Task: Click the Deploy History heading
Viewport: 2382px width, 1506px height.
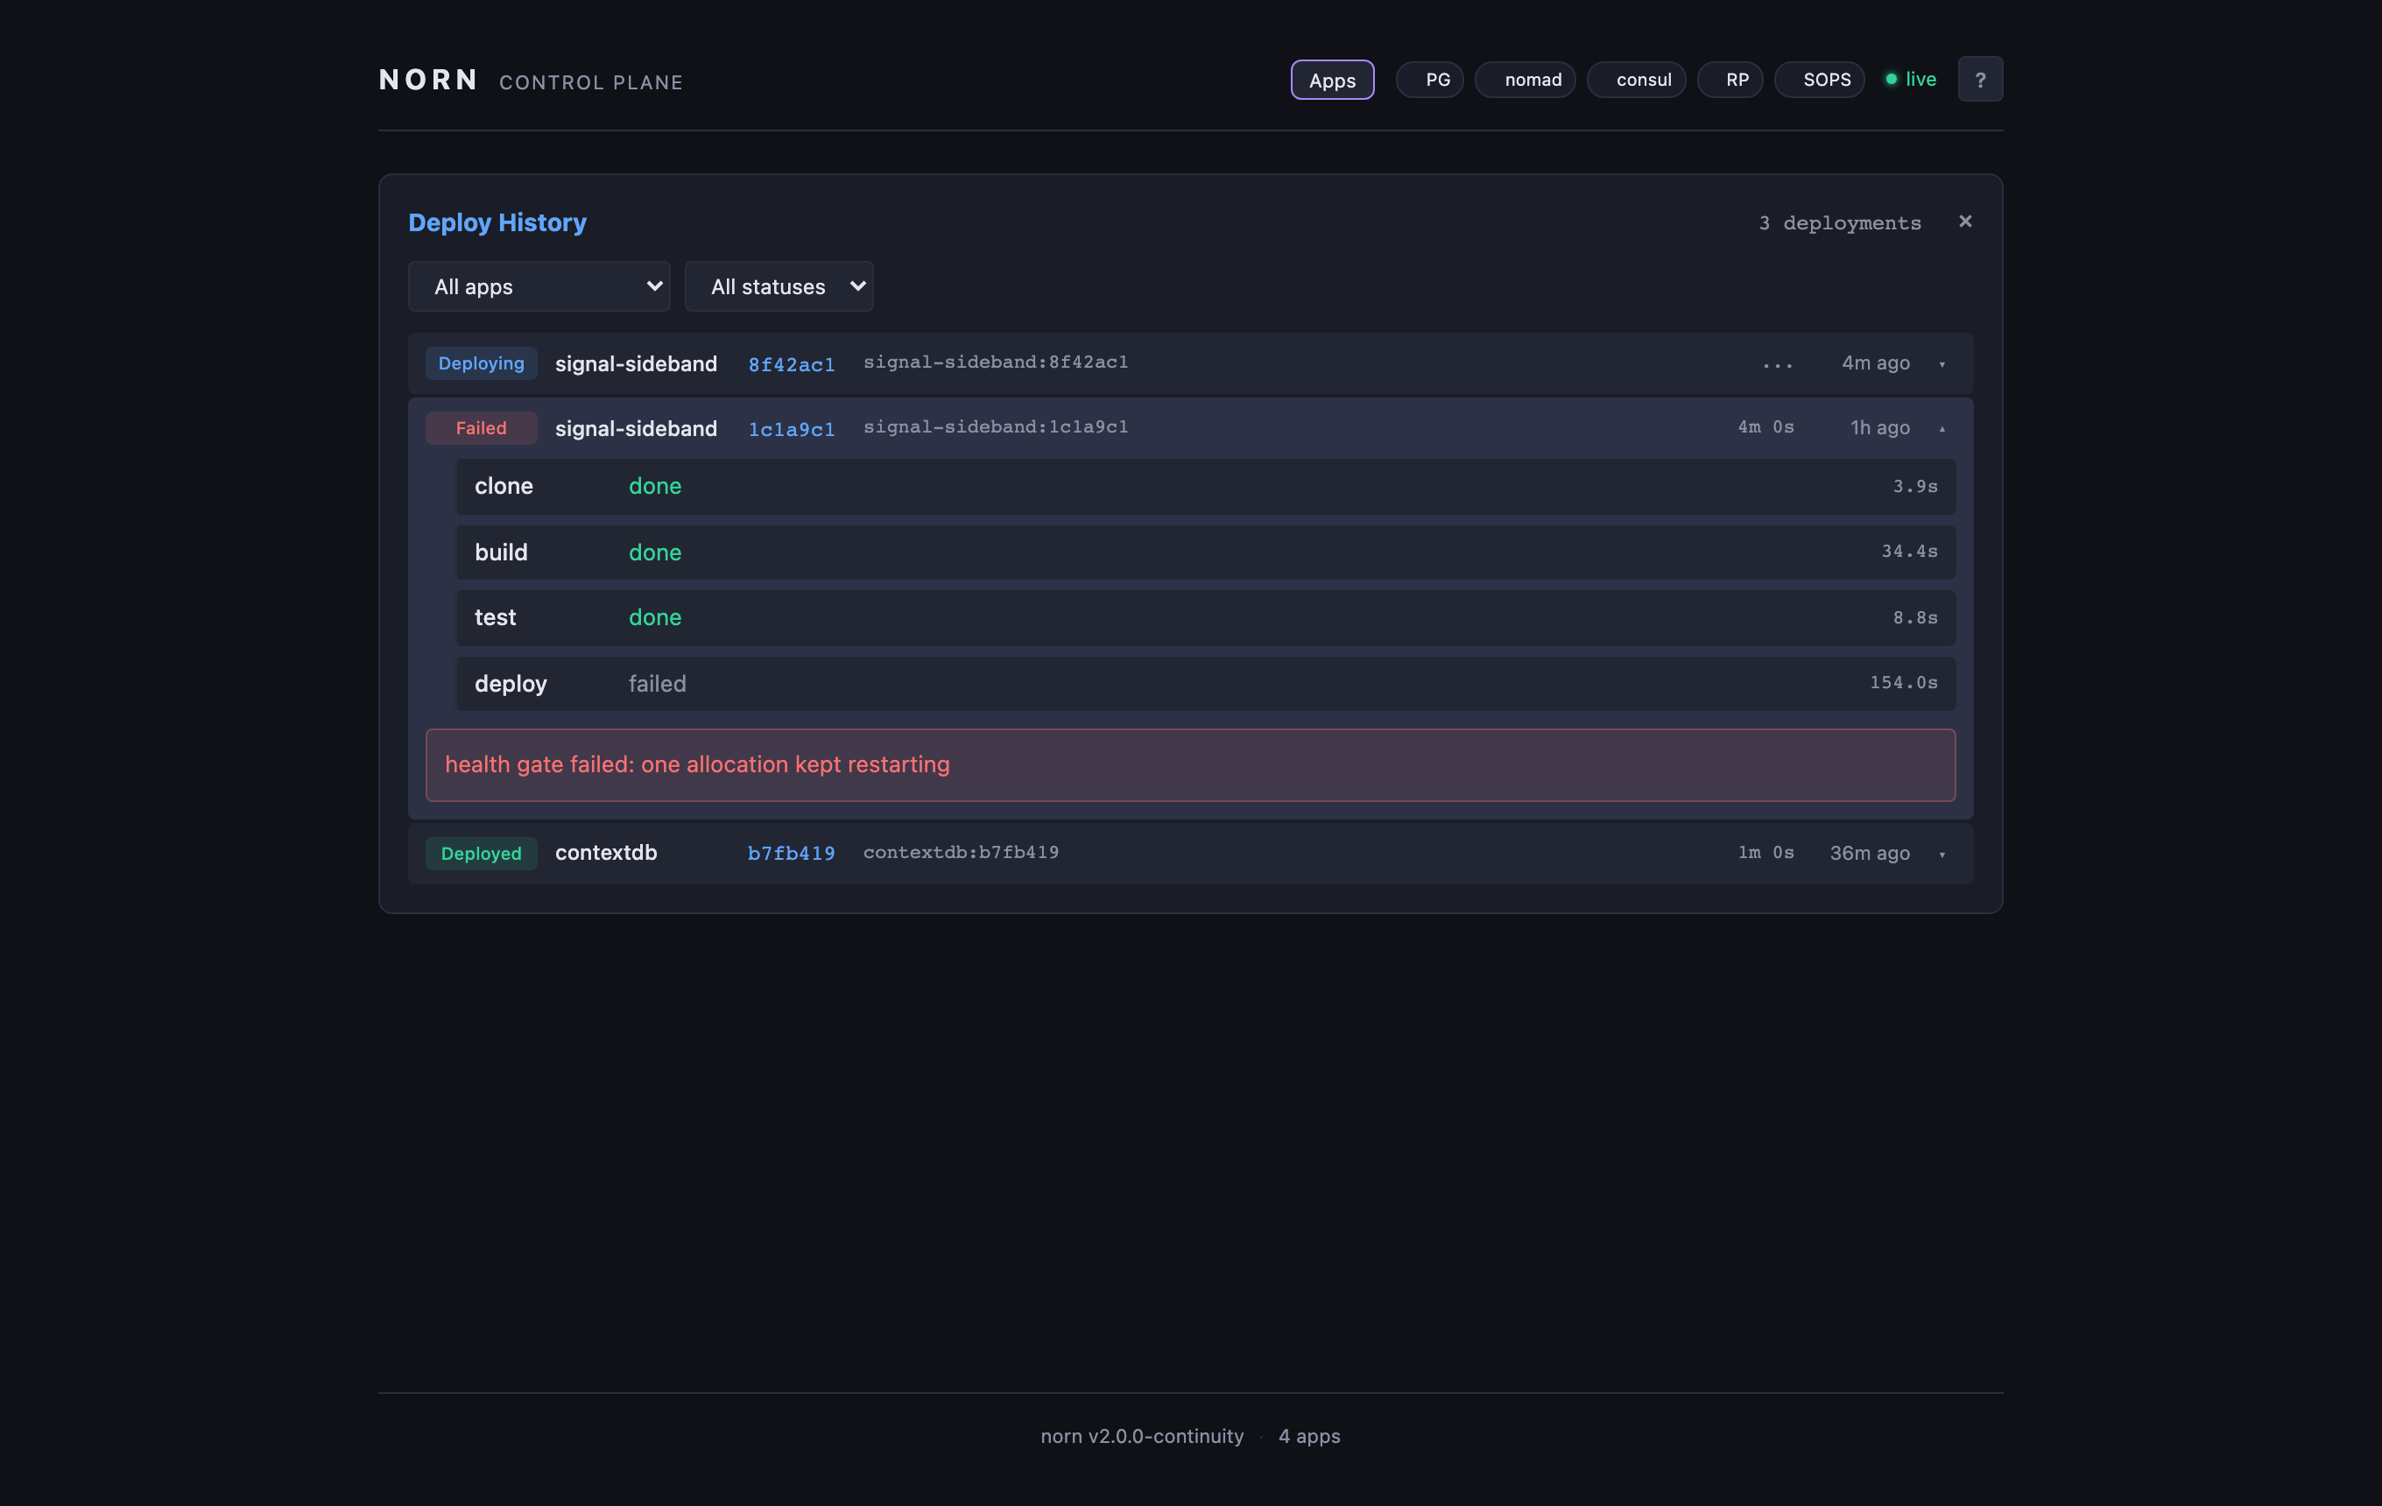Action: click(497, 222)
